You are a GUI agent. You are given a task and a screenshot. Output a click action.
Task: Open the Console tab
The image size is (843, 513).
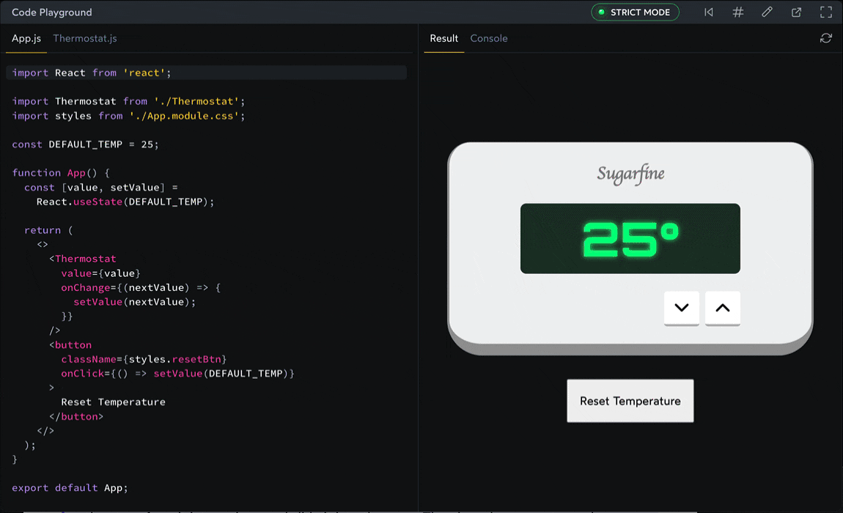point(489,38)
